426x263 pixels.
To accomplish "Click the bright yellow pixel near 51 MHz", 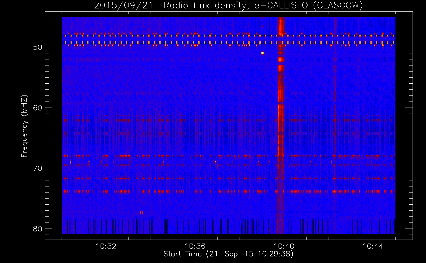I will (262, 53).
